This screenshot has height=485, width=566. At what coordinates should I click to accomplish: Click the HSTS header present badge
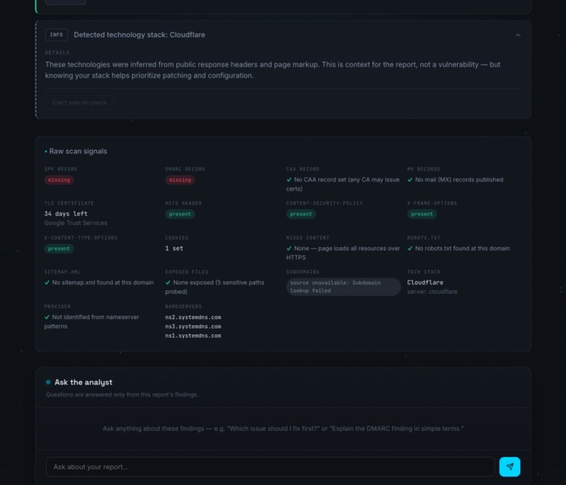[180, 214]
